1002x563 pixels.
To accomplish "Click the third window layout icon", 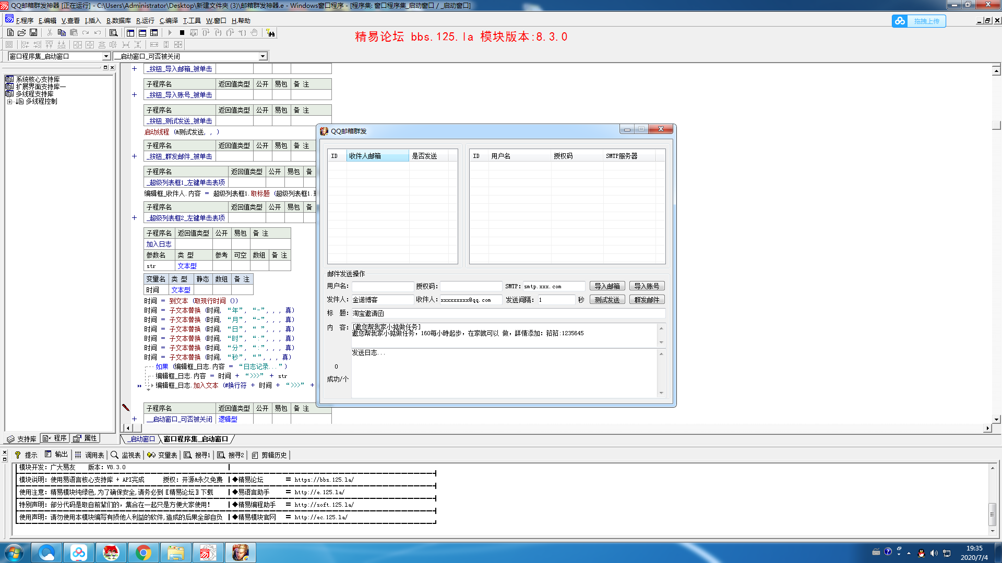I will [x=154, y=32].
